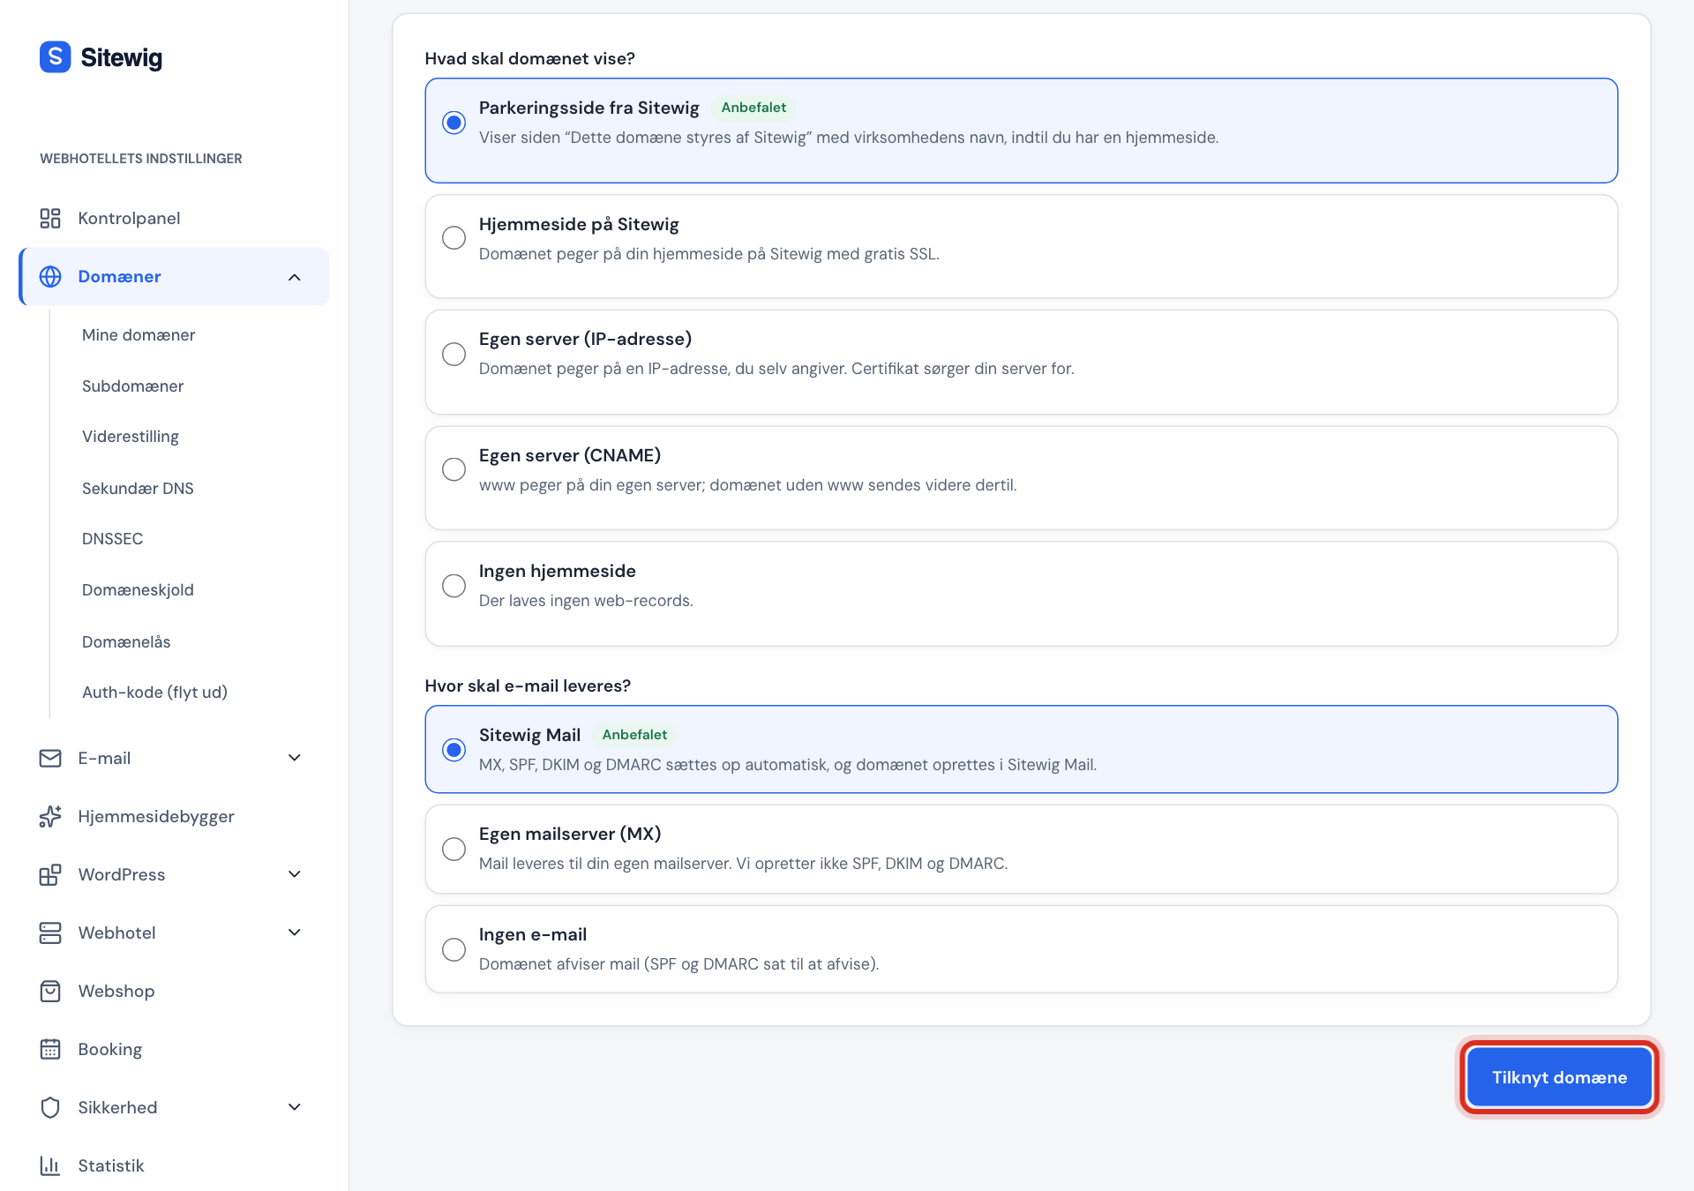Open Hjemmesidebygger sparkle icon
The image size is (1694, 1191).
coord(50,816)
